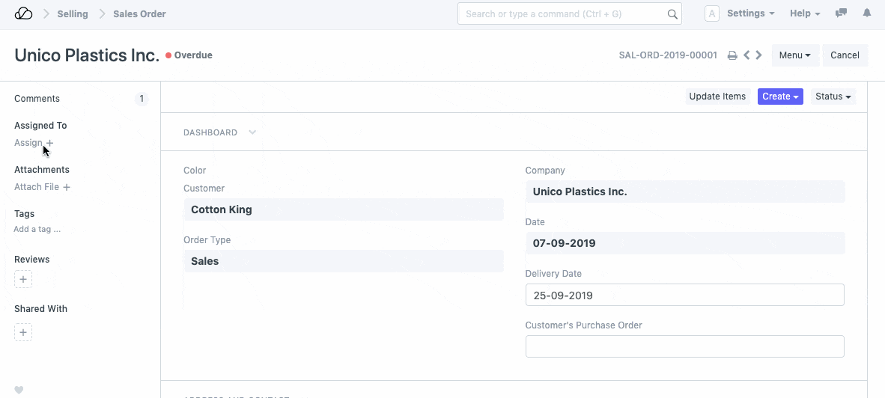This screenshot has width=885, height=398.
Task: Click the user avatar A icon
Action: tap(712, 13)
